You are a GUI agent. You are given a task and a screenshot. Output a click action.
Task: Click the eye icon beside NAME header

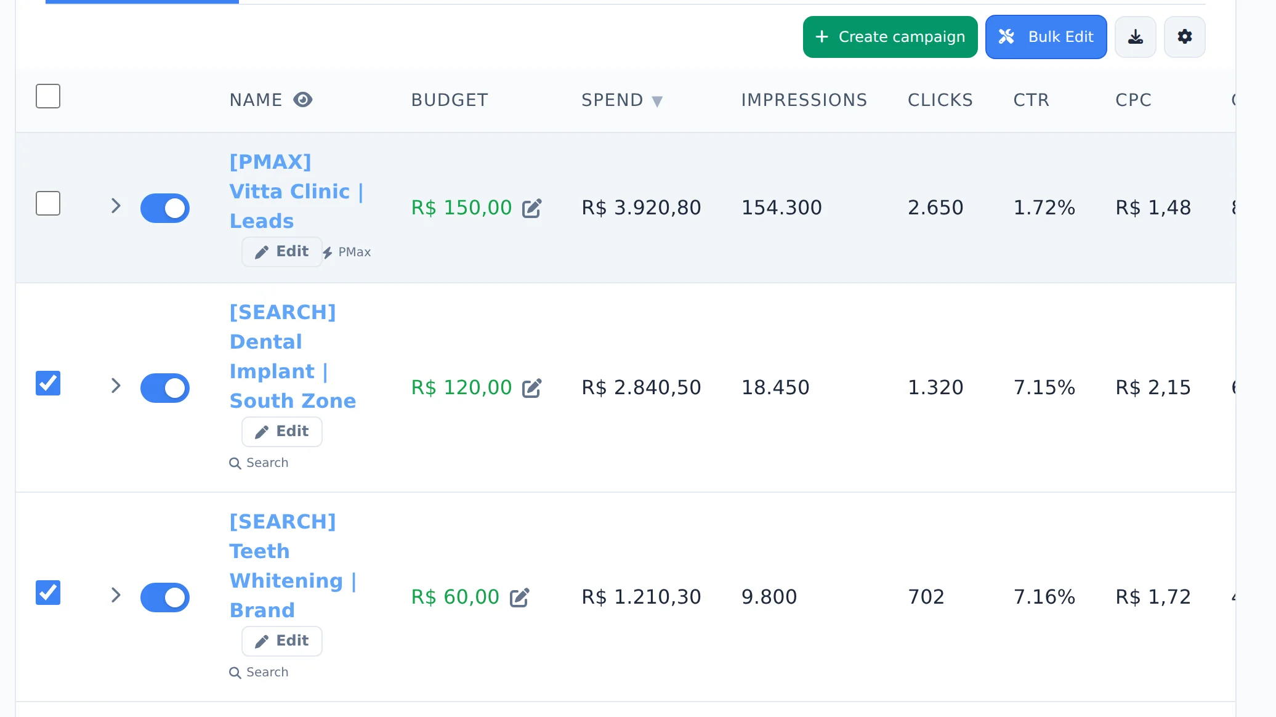303,100
